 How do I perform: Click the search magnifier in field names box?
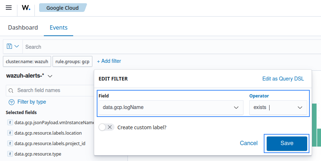(11, 90)
